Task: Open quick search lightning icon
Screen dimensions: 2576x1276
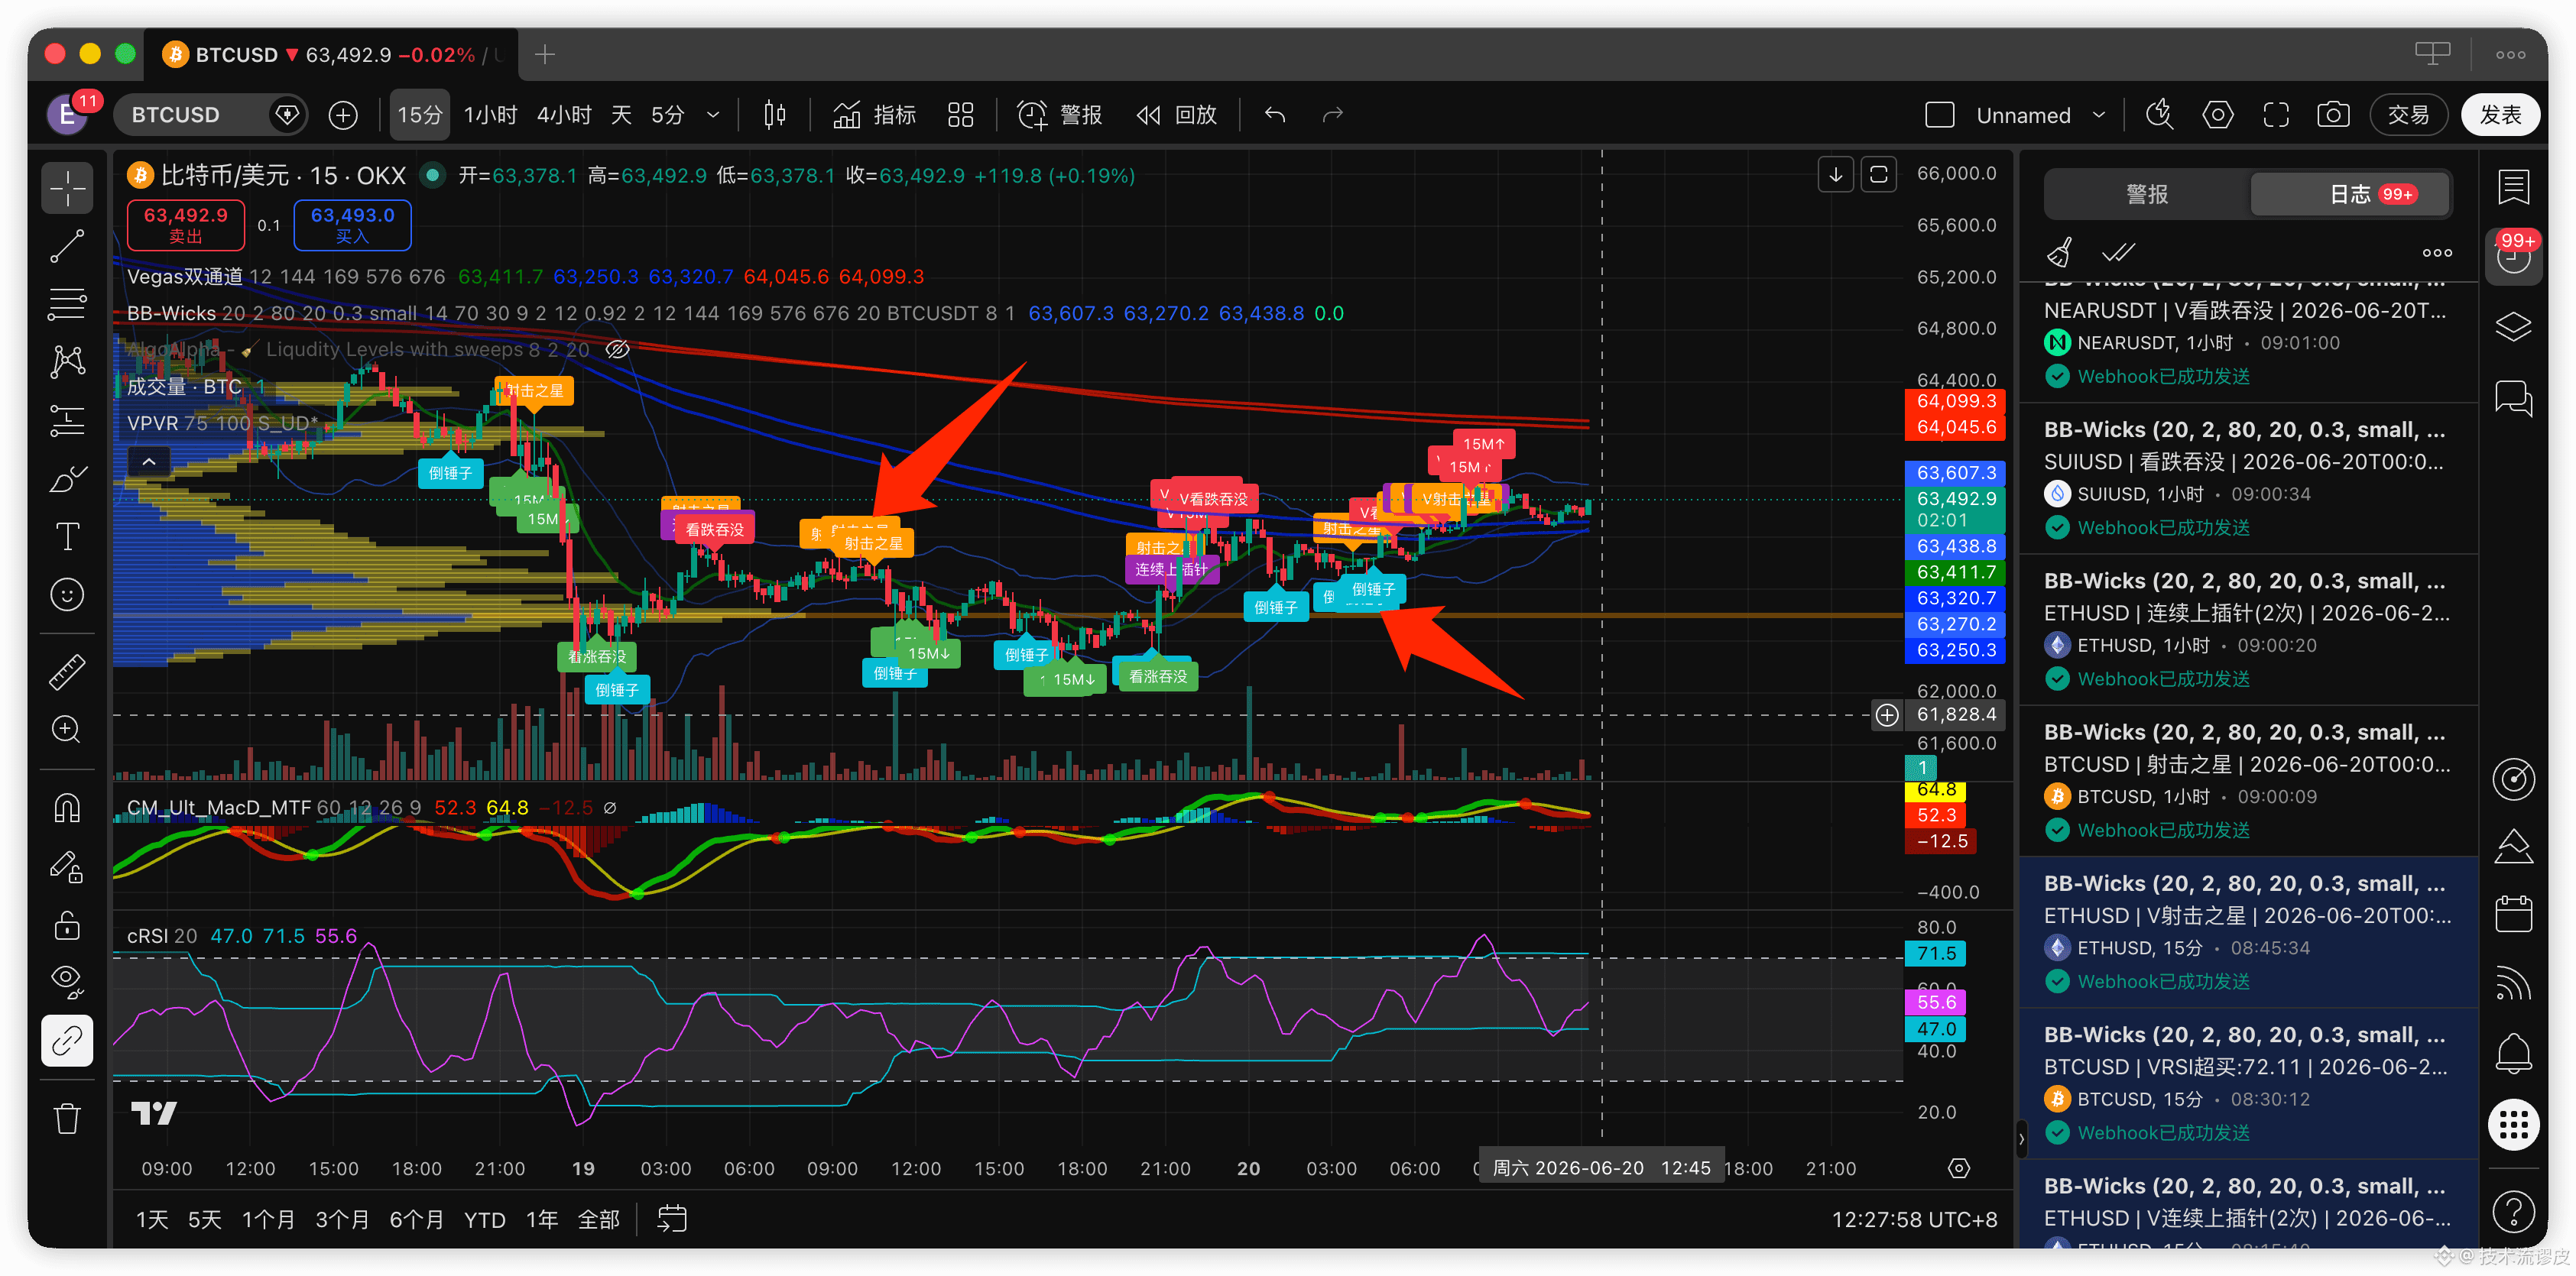Action: click(2159, 115)
